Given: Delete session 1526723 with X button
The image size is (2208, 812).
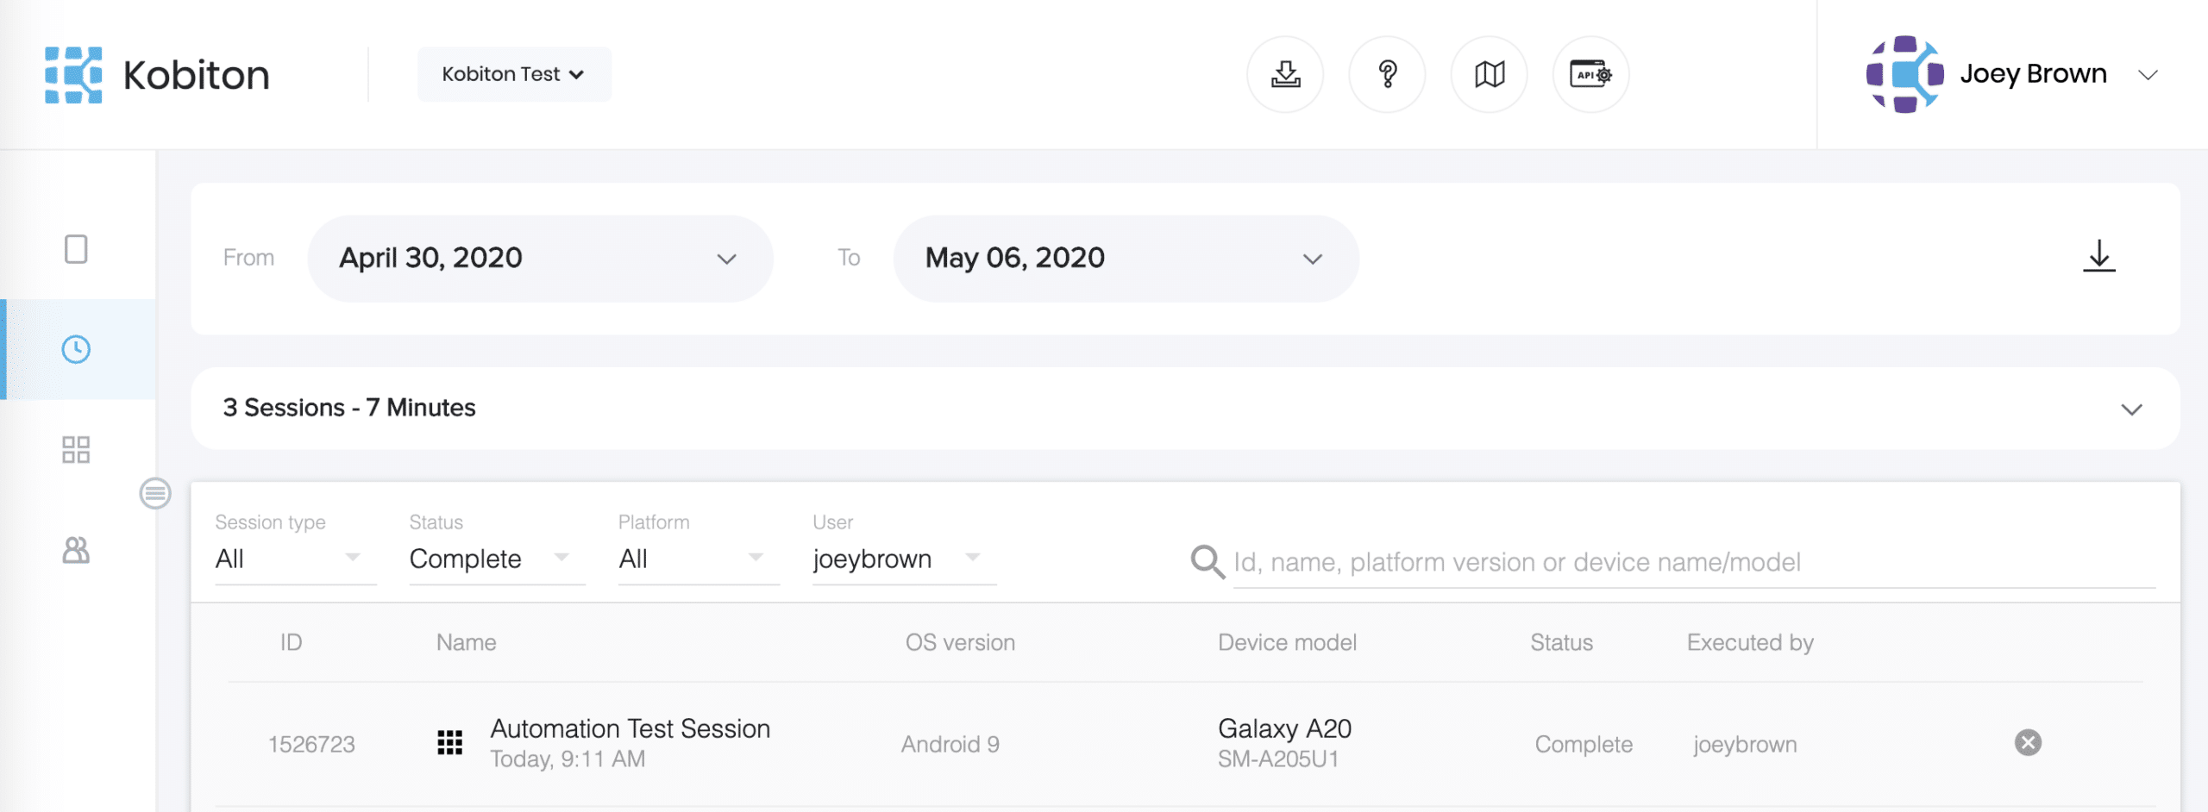Looking at the screenshot, I should [2028, 743].
